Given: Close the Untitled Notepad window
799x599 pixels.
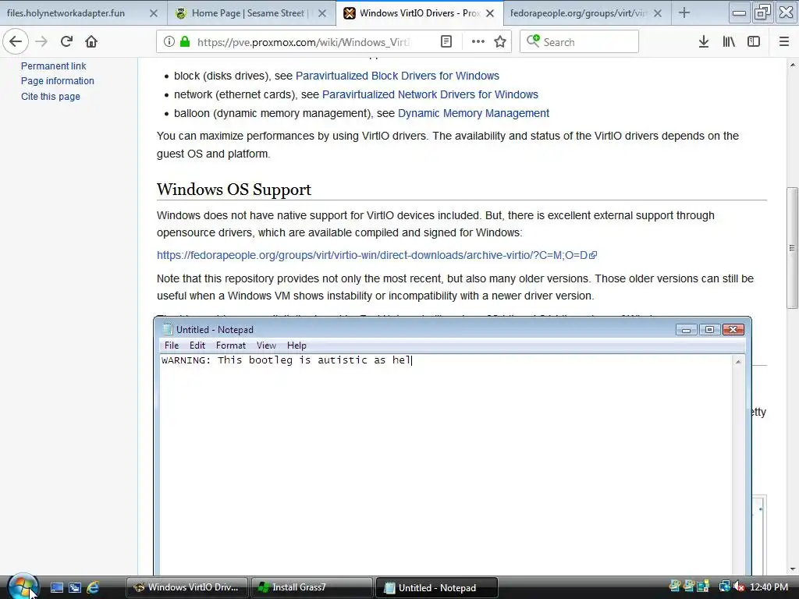Looking at the screenshot, I should [733, 330].
